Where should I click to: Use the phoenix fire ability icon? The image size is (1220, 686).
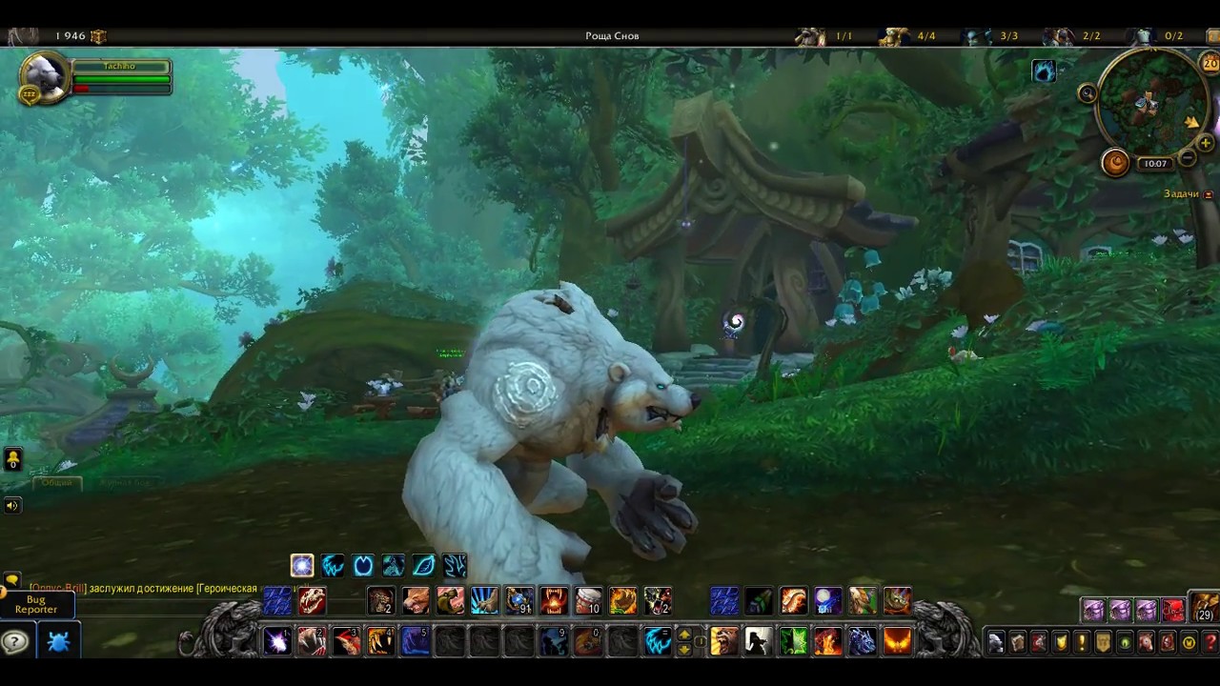click(896, 640)
